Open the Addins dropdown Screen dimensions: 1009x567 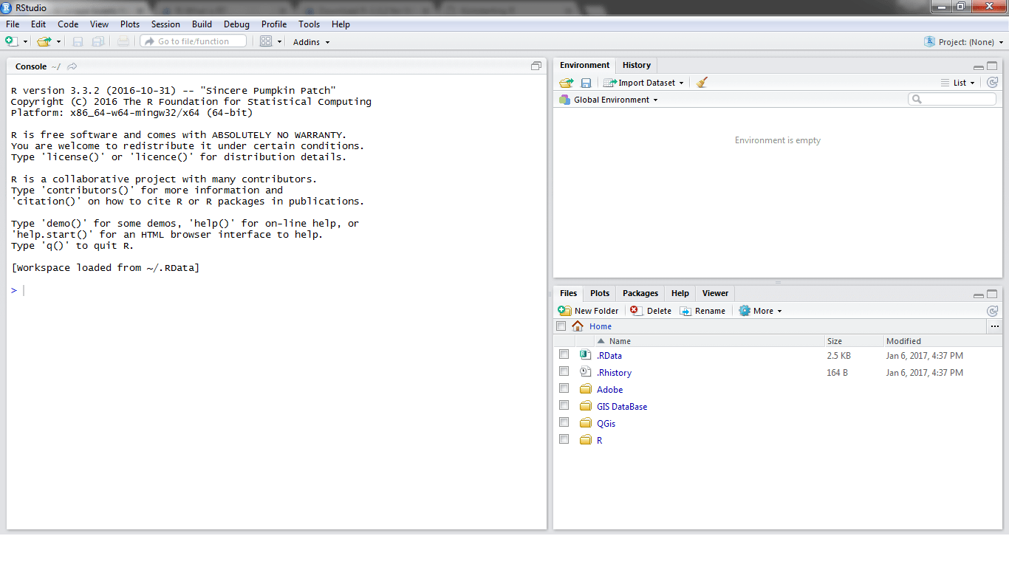311,42
